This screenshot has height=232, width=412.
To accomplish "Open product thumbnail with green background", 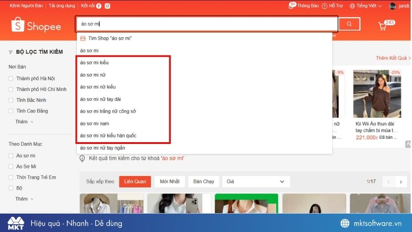I will pos(246,203).
